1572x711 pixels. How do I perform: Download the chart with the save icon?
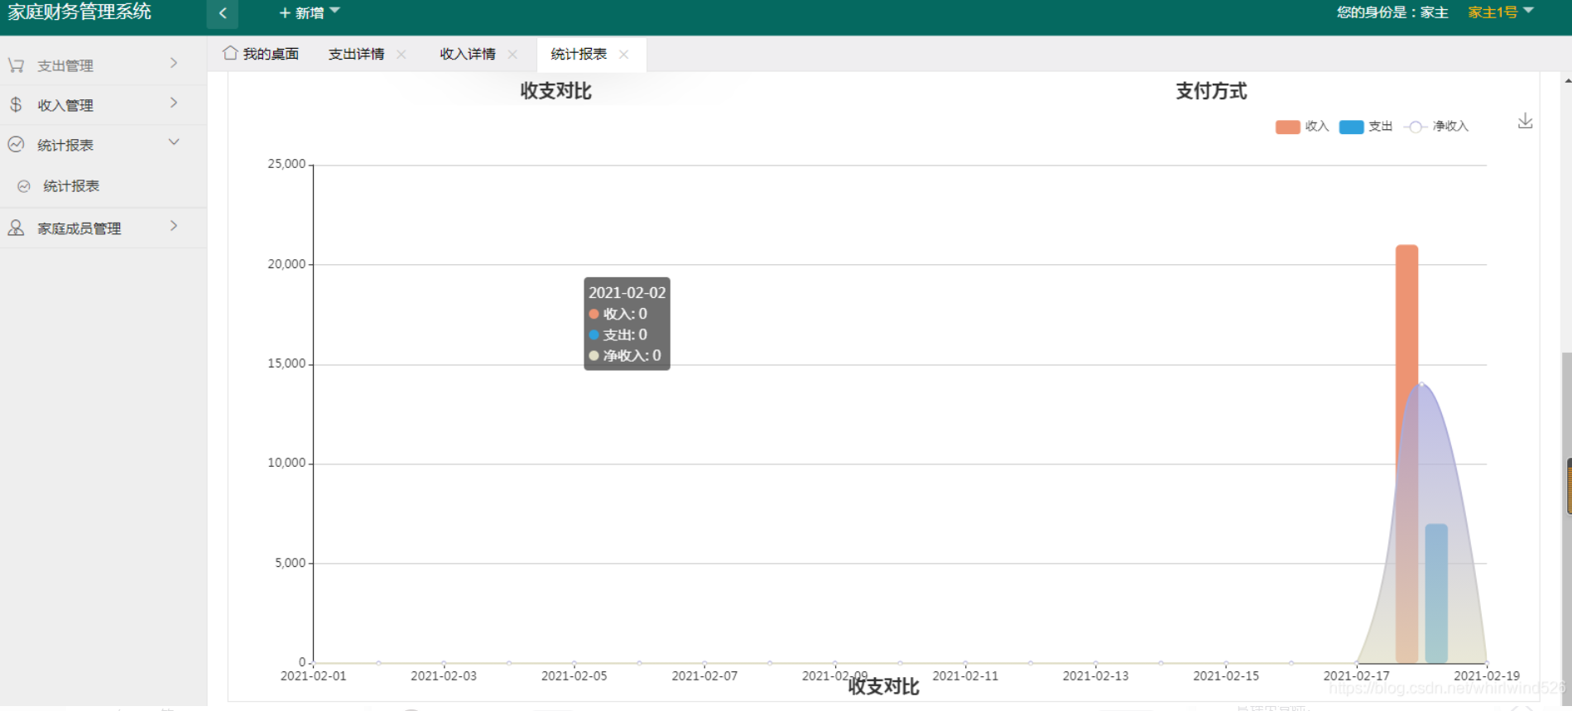[1526, 122]
